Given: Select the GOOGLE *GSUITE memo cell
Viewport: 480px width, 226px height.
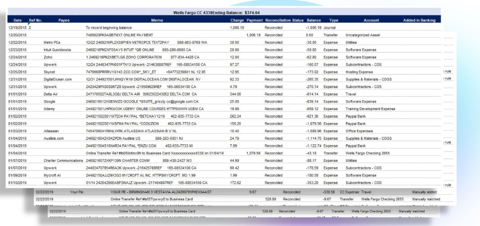Looking at the screenshot, I should coord(142,102).
